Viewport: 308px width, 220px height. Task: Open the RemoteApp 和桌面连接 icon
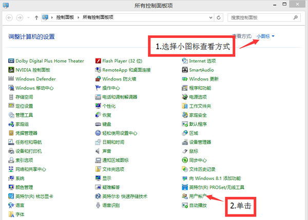tap(98, 70)
